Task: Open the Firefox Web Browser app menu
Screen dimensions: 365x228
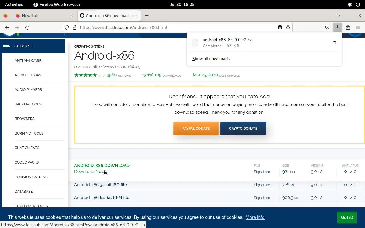Action: pos(57,5)
